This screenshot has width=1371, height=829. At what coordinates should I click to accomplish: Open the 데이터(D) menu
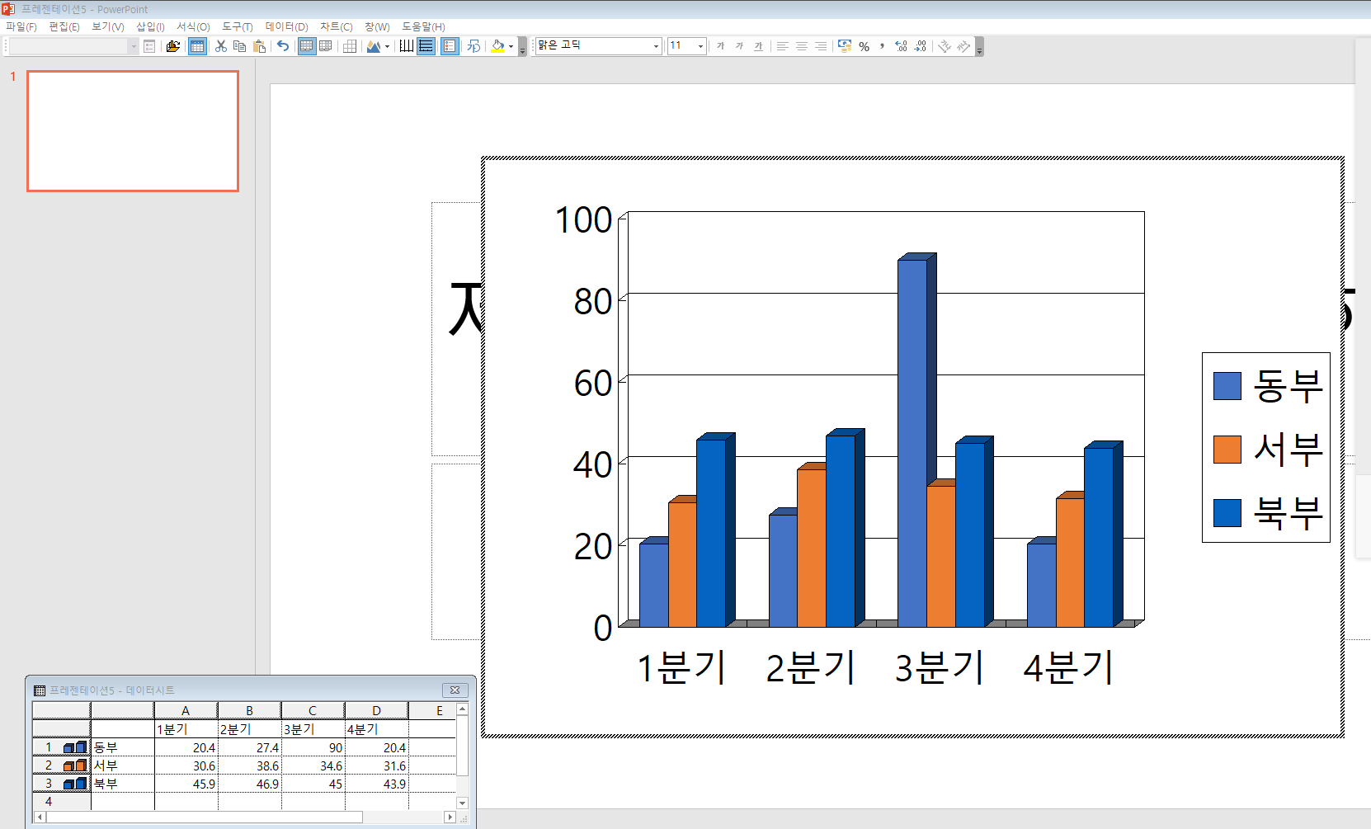click(x=286, y=26)
